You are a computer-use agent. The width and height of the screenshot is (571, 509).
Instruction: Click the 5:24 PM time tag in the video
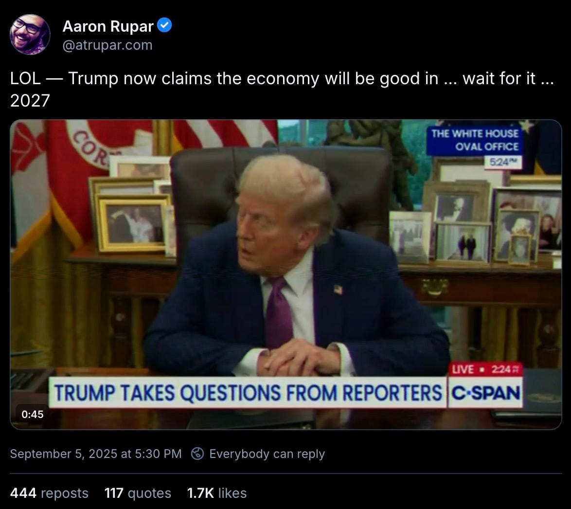tap(503, 162)
